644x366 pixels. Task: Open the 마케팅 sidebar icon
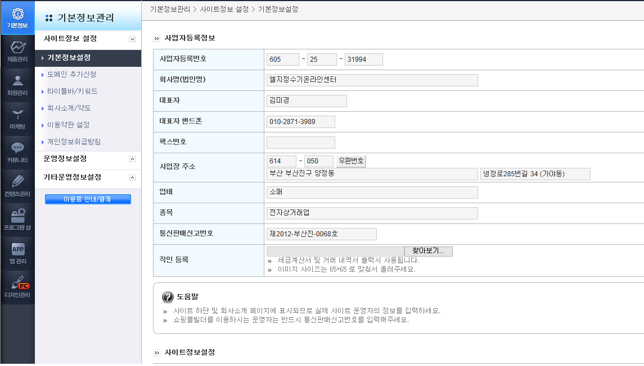(x=17, y=119)
